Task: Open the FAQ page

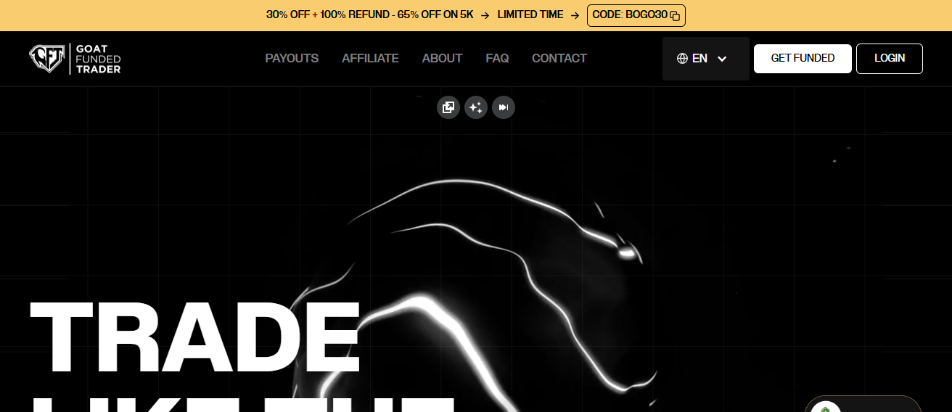Action: pyautogui.click(x=497, y=59)
